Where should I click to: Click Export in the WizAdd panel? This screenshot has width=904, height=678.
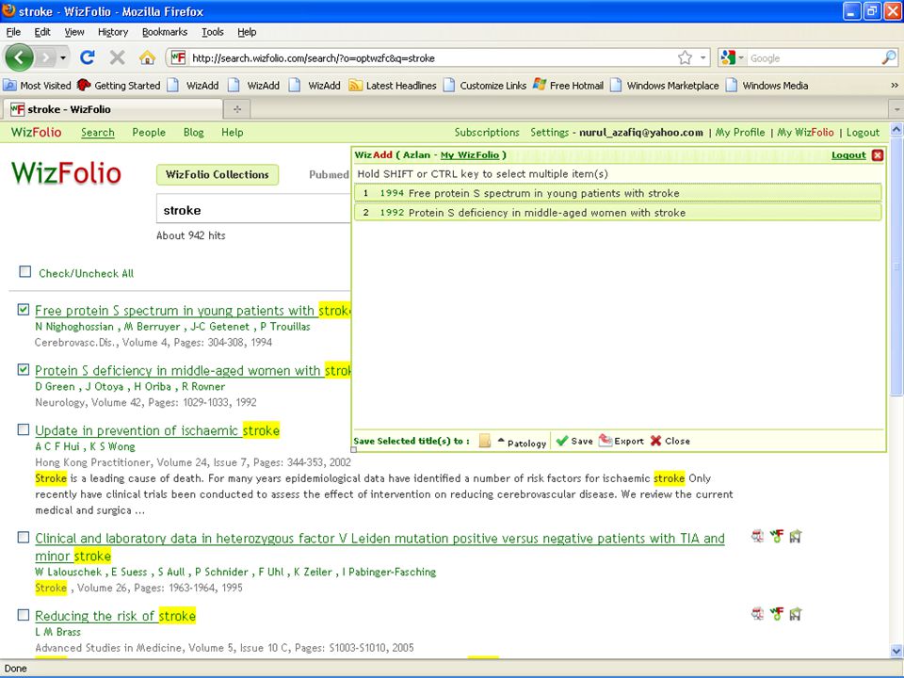click(x=621, y=441)
